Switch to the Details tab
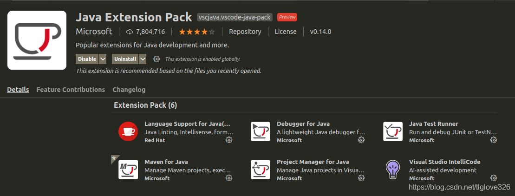The image size is (515, 196). [x=18, y=90]
